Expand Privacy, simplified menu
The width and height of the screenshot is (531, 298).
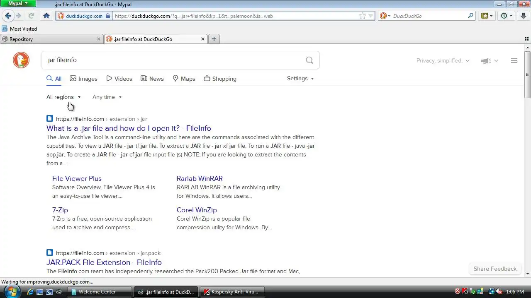click(x=443, y=60)
